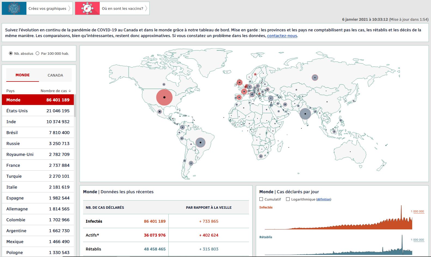
Task: Click the Russia bubble on the map
Action: [315, 78]
